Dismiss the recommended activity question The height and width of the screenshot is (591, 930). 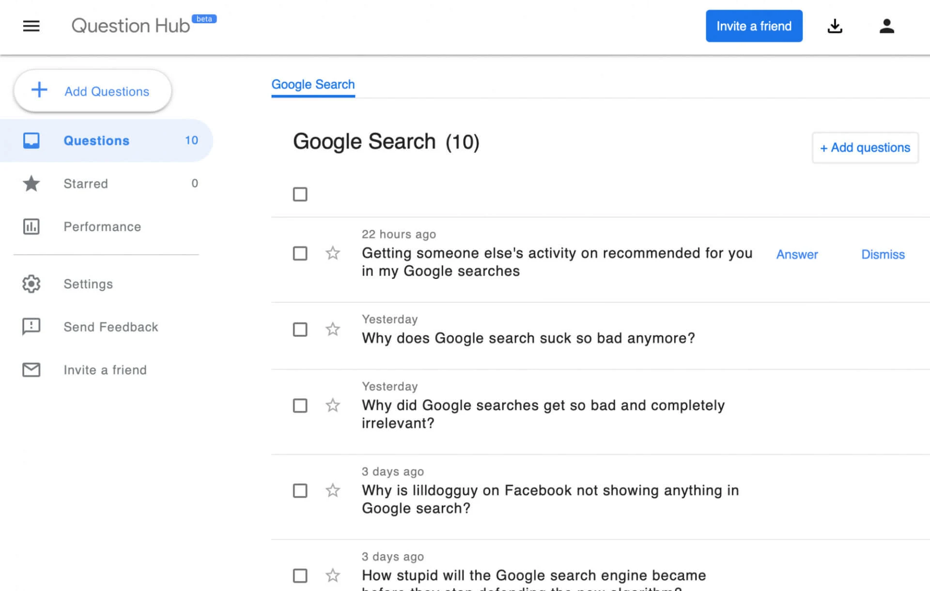tap(883, 254)
